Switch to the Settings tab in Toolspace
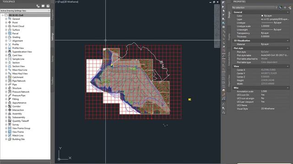The image size is (293, 164). 53,36
